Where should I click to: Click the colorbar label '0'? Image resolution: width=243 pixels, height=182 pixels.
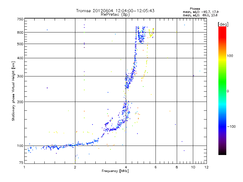228,91
